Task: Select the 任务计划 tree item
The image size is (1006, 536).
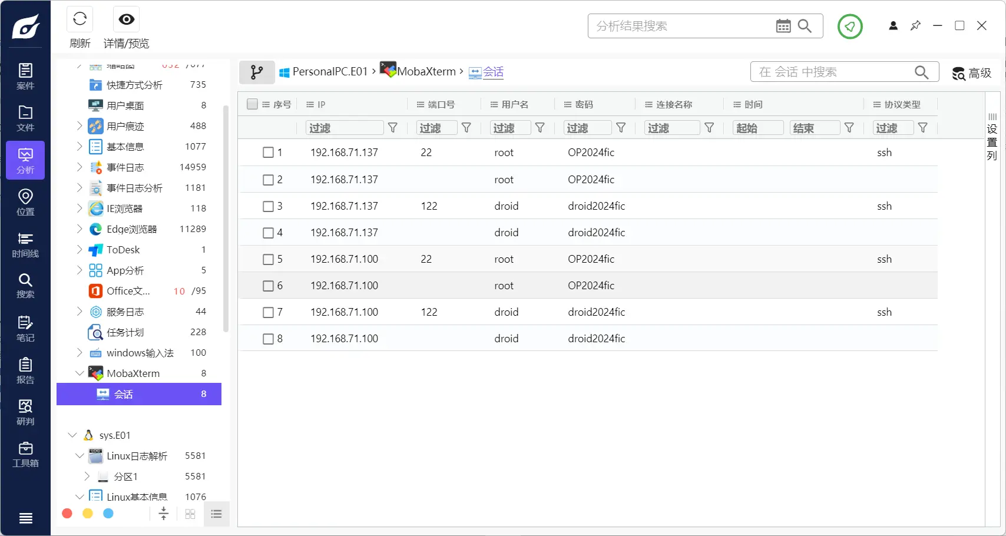Action: click(x=125, y=332)
